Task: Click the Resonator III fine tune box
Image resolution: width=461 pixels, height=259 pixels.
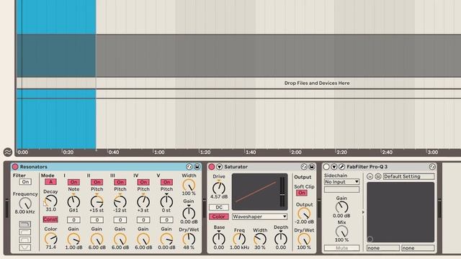Action: (x=120, y=219)
